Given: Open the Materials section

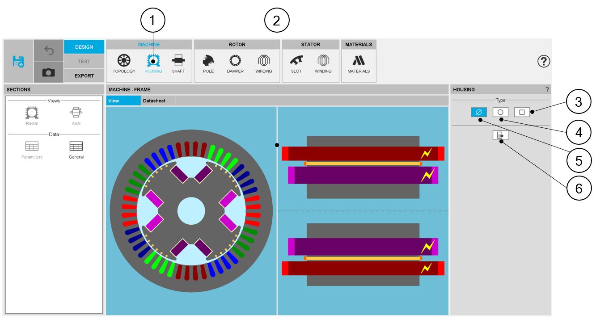Looking at the screenshot, I should 359,63.
